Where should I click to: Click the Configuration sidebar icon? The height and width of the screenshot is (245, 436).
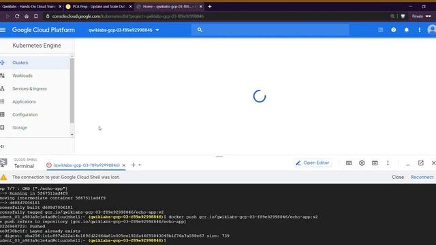click(2, 114)
